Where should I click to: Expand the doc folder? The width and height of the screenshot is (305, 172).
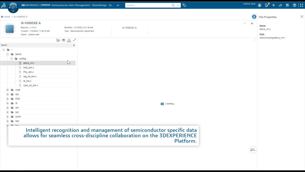(x=7, y=94)
